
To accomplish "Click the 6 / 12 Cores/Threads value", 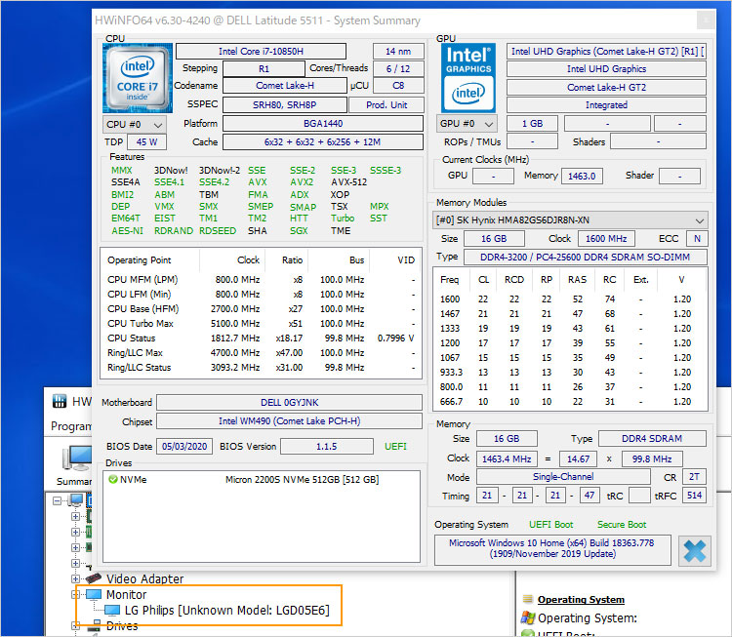I will (x=398, y=68).
